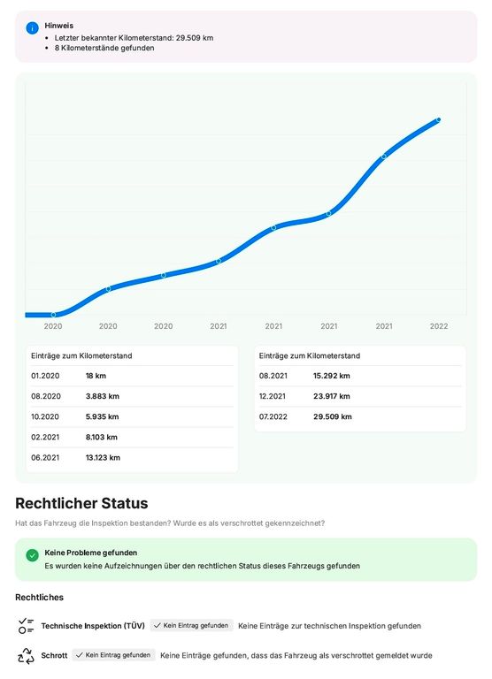Click the 2022 label on the chart axis

tap(439, 326)
